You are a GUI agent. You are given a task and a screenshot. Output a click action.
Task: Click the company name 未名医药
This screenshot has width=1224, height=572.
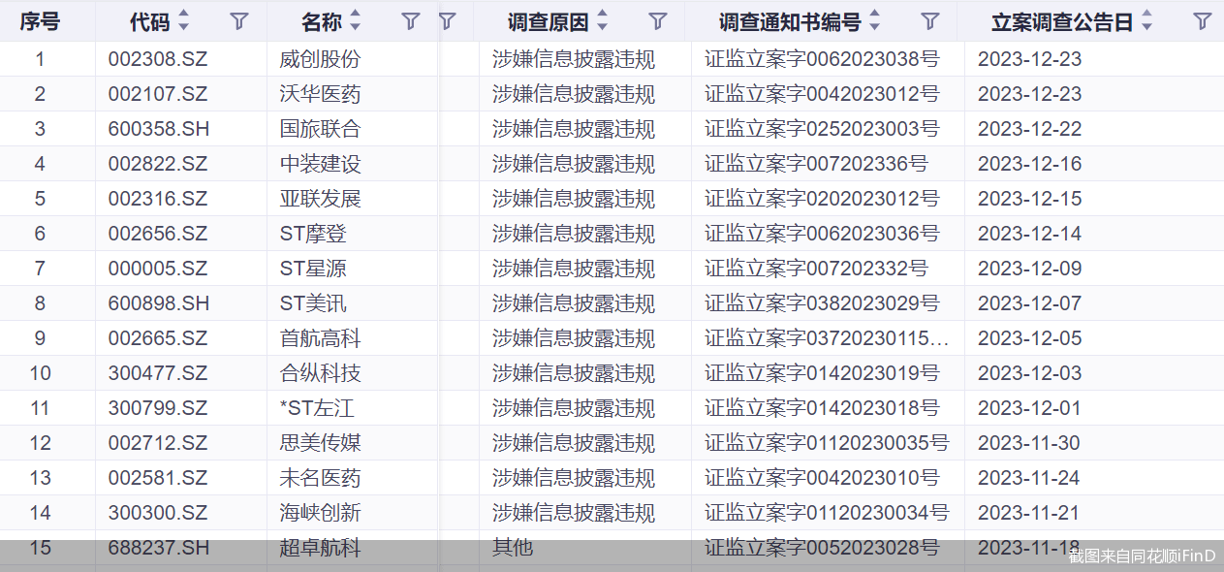coord(320,478)
